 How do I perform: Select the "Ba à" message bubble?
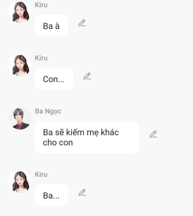[51, 26]
